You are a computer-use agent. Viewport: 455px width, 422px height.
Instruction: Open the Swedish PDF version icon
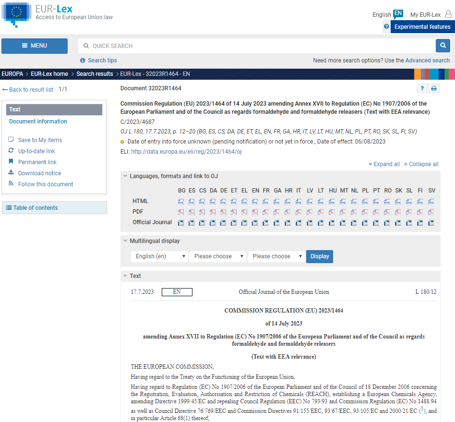[431, 212]
